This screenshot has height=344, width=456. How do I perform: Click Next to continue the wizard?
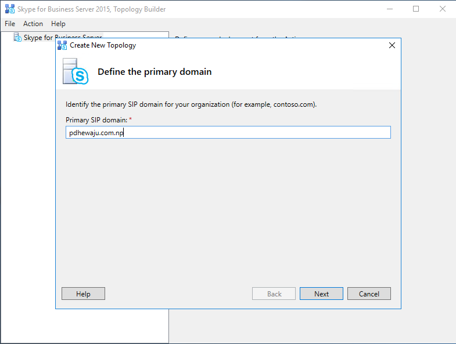[321, 294]
